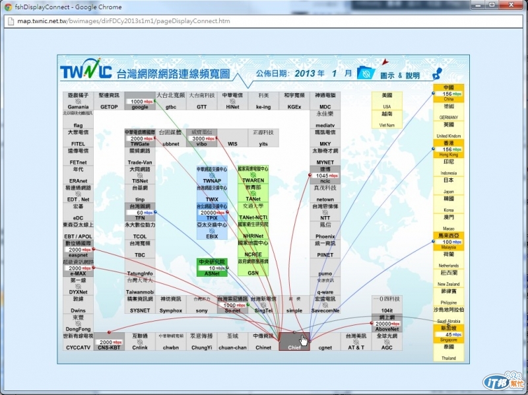Click the Chrome icon in the title bar

(x=8, y=7)
